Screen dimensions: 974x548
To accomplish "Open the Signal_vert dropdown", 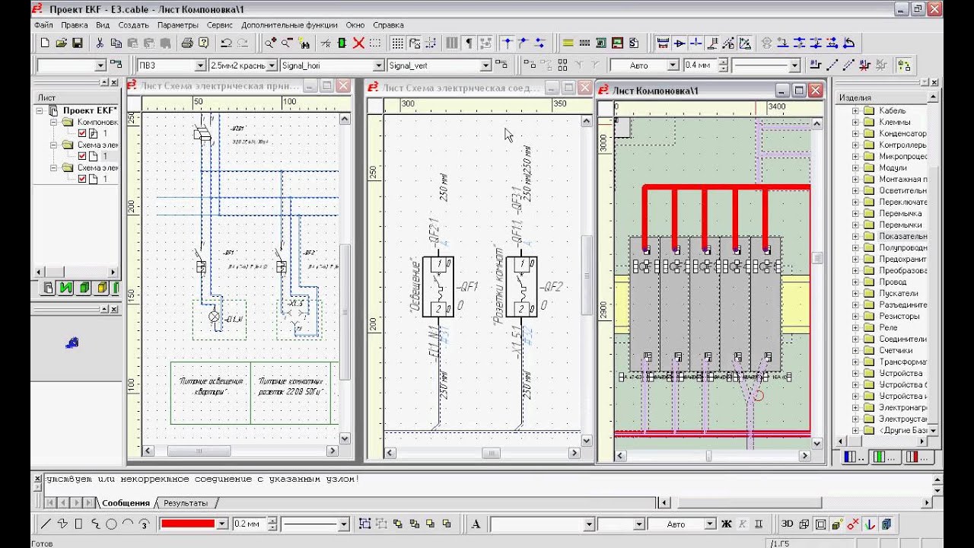I will (x=485, y=65).
